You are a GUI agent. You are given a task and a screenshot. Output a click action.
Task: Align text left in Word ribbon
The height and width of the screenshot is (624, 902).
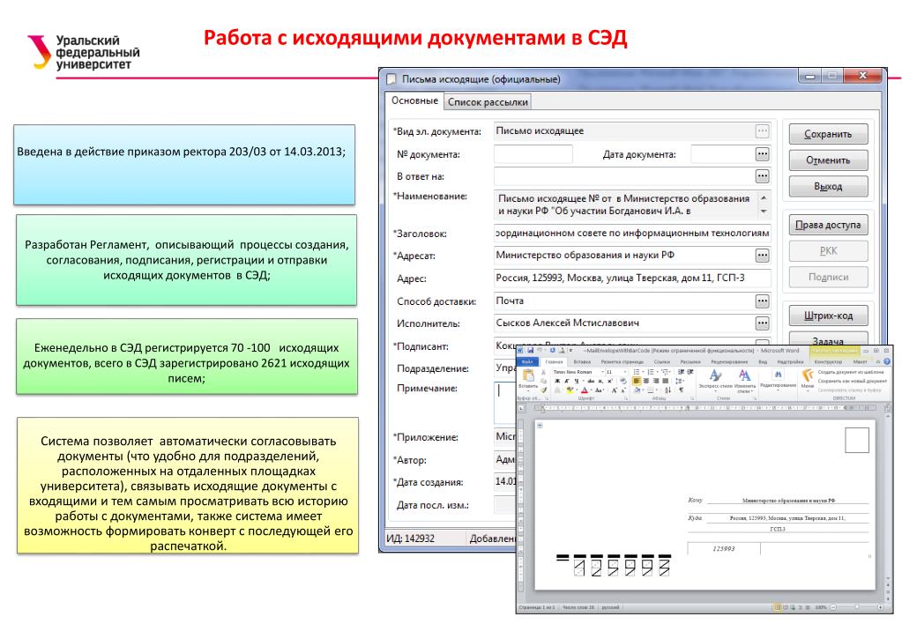point(637,381)
